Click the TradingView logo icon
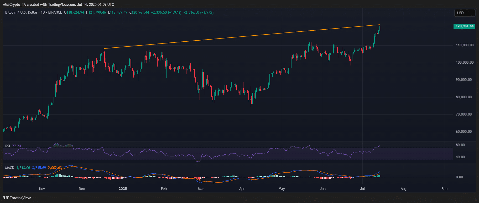The width and height of the screenshot is (479, 203). coord(6,198)
